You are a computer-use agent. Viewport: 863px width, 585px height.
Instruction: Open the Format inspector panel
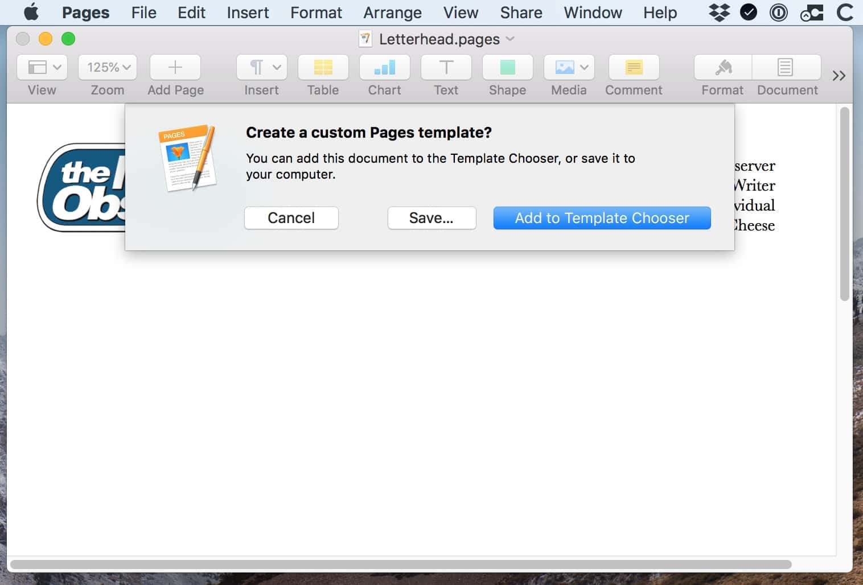coord(722,68)
